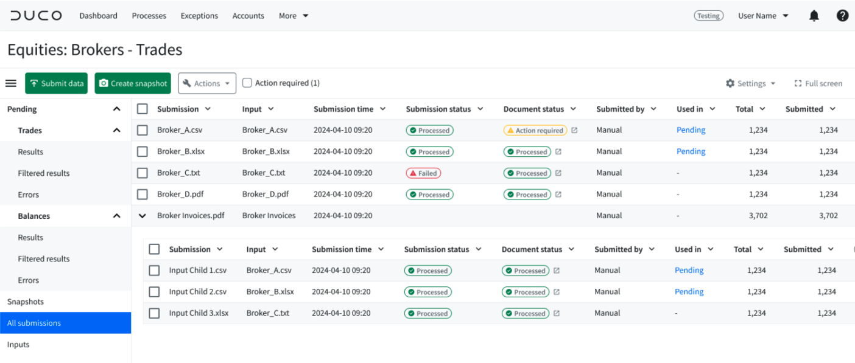Open the Settings dropdown
This screenshot has height=363, width=855.
(x=751, y=83)
